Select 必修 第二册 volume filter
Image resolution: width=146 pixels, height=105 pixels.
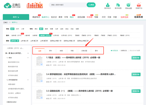25,41
